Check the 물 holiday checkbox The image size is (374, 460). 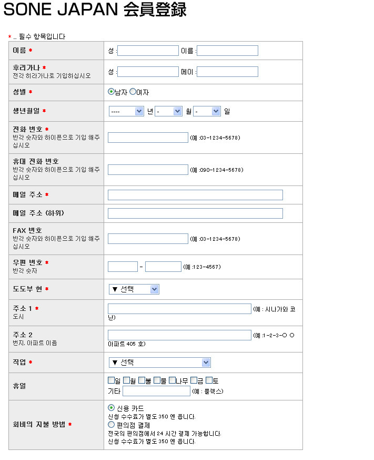pos(157,380)
